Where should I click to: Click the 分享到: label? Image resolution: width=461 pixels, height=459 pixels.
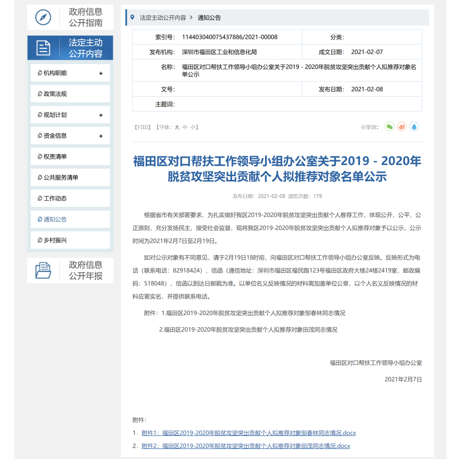[x=370, y=127]
